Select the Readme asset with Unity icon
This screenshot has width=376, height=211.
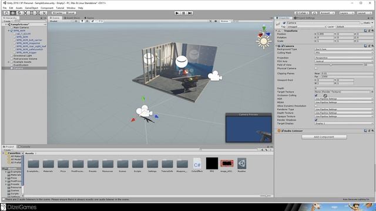tap(241, 165)
